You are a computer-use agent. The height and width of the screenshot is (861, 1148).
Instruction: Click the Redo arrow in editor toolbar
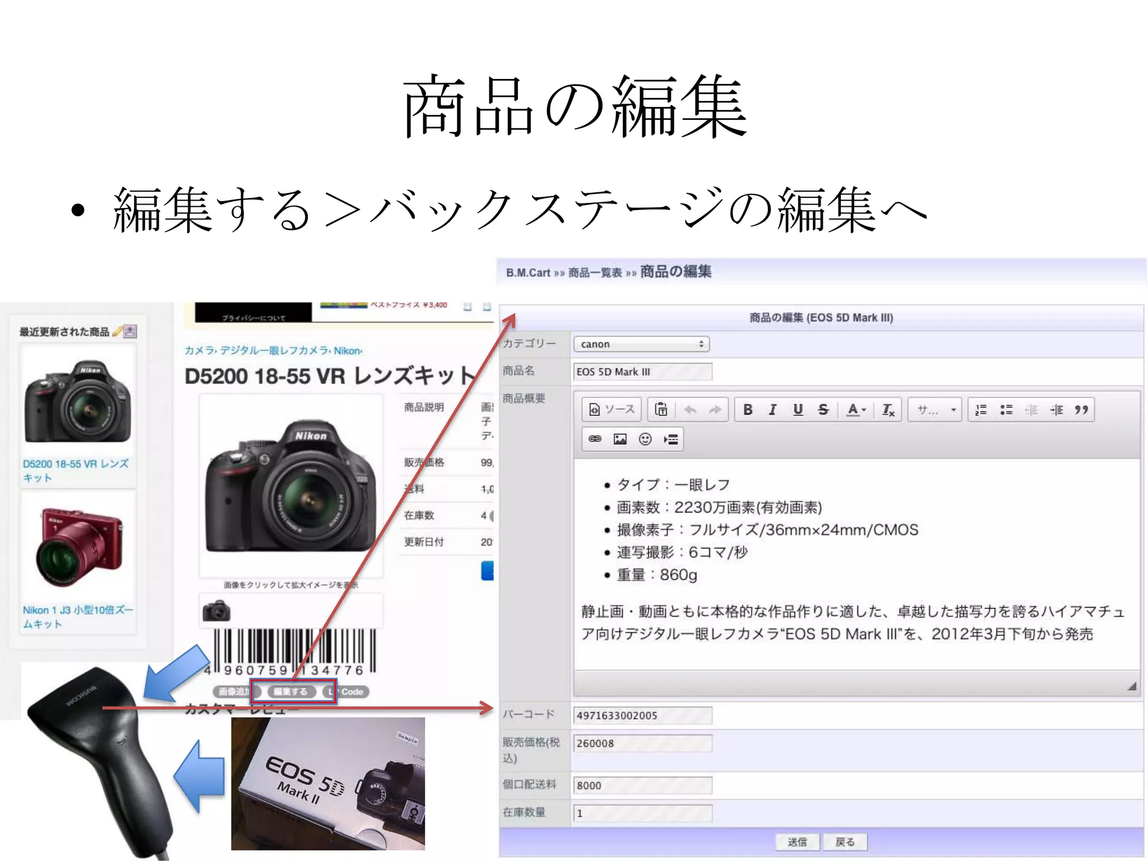[715, 410]
